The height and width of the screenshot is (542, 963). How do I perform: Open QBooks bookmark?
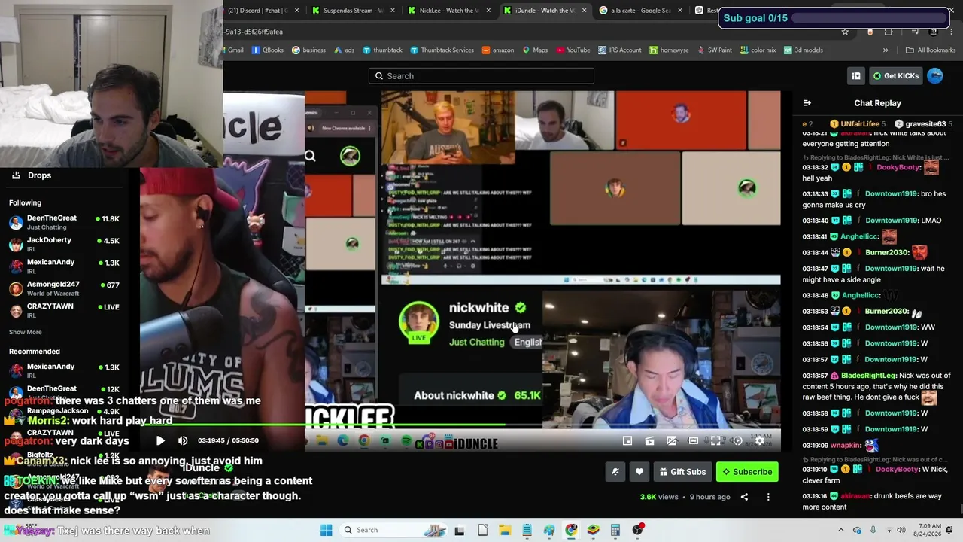pyautogui.click(x=267, y=50)
